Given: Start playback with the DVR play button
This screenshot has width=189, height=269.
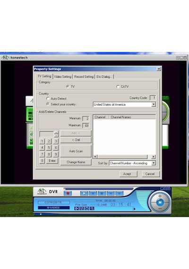Looking at the screenshot, I should pos(84,193).
